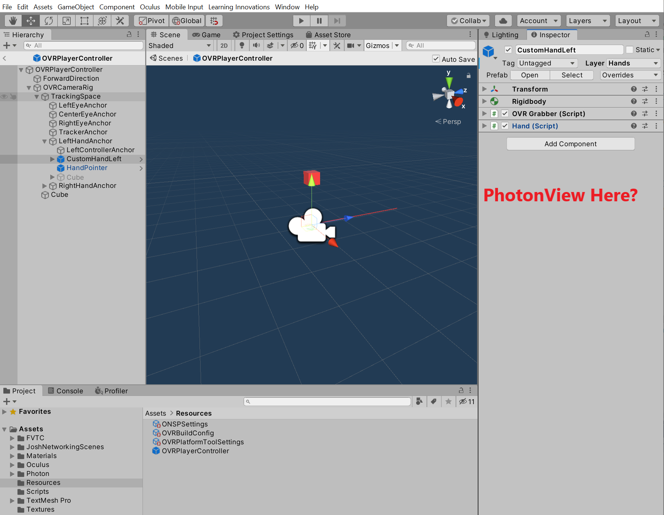Disable Hand script checkbox
The height and width of the screenshot is (515, 664).
[x=505, y=126]
